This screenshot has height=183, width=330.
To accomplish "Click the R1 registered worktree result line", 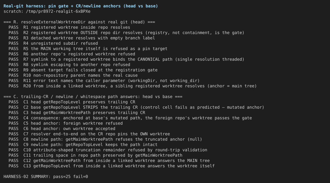I will 69,28.
